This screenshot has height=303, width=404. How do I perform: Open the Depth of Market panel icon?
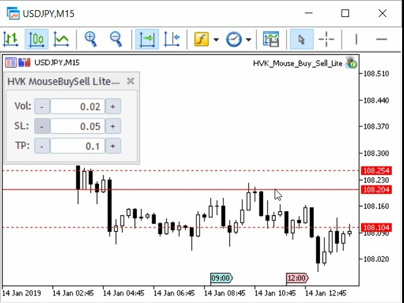11,62
